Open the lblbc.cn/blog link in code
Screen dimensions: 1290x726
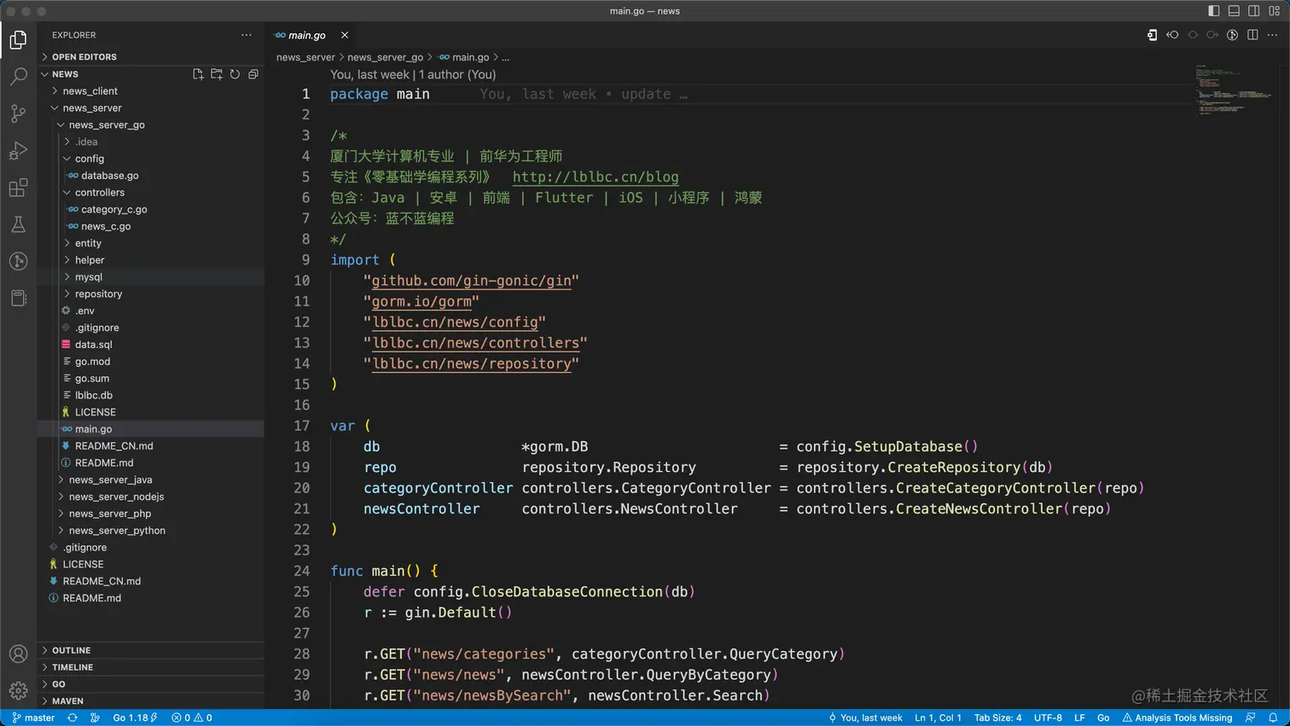(596, 177)
